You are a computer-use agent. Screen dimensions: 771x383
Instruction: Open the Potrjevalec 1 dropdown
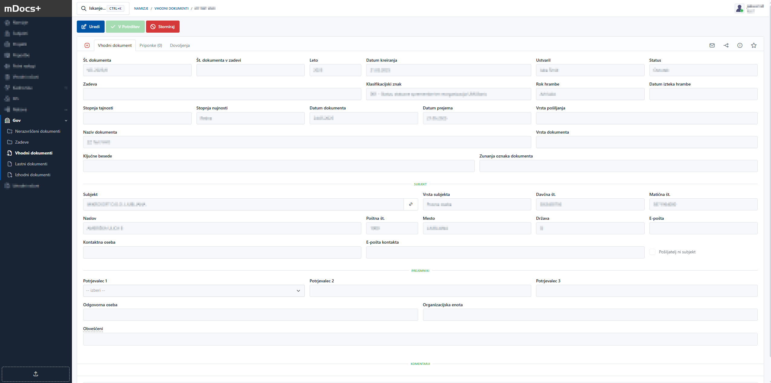(x=193, y=290)
